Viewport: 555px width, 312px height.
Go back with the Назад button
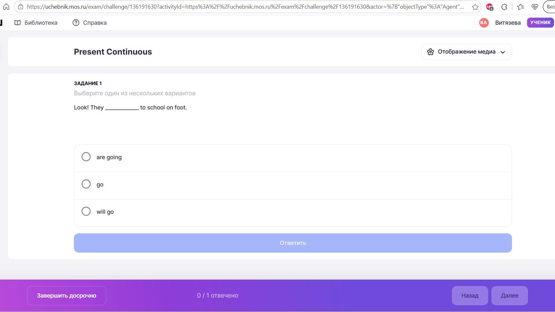click(x=470, y=296)
